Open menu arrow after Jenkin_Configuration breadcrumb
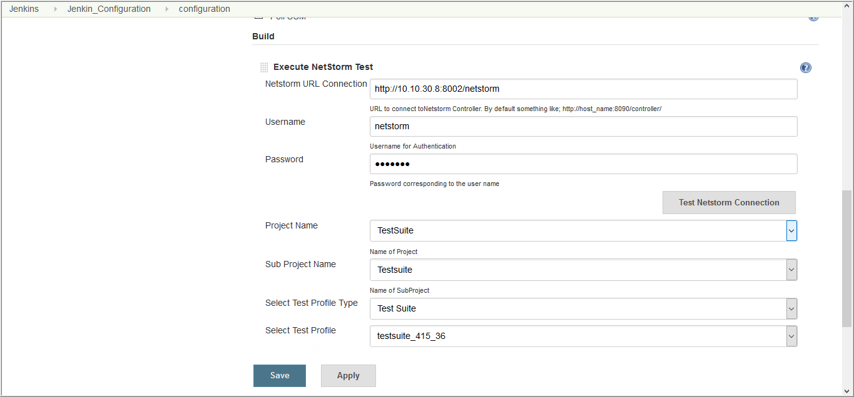 click(x=166, y=9)
